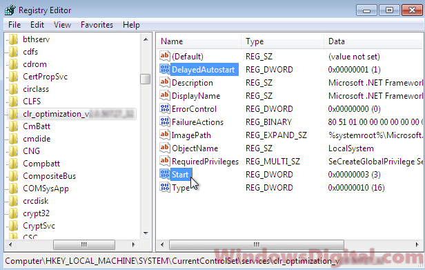Click the crypt32 folder icon
Viewport: 425px width, 270px height.
point(13,213)
